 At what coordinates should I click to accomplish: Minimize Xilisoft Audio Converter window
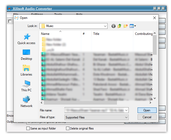pyautogui.click(x=155, y=8)
